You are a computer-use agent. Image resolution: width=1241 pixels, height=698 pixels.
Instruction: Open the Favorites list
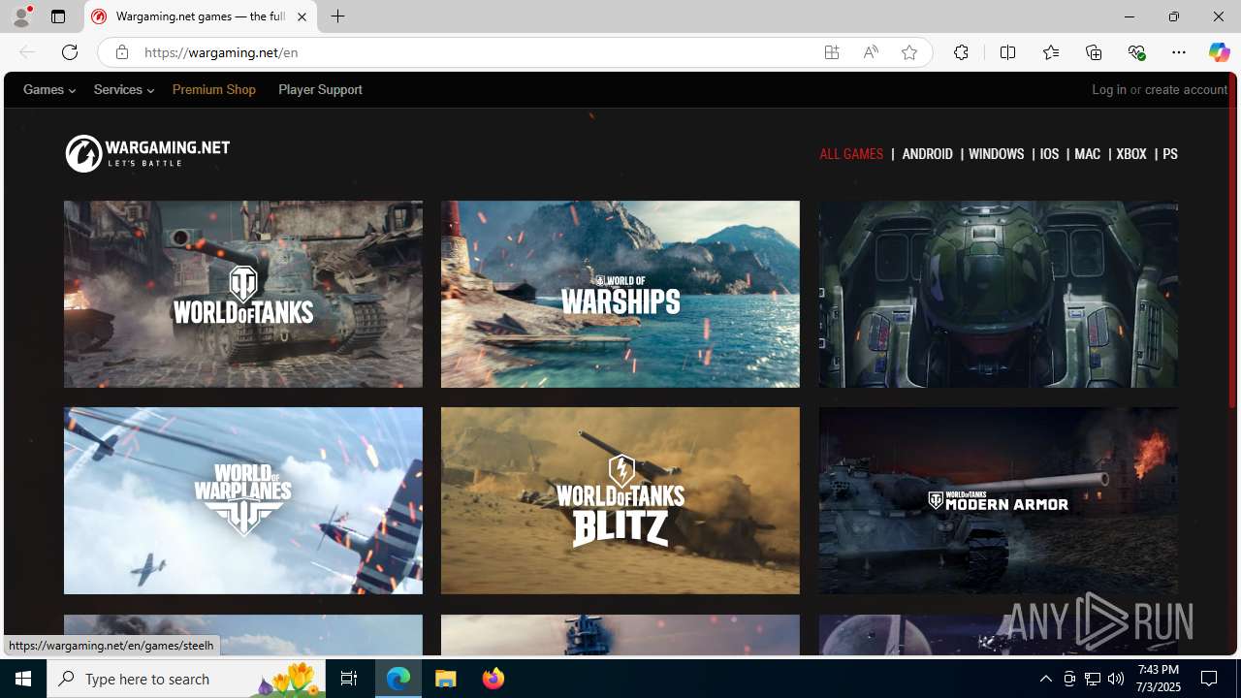1050,52
